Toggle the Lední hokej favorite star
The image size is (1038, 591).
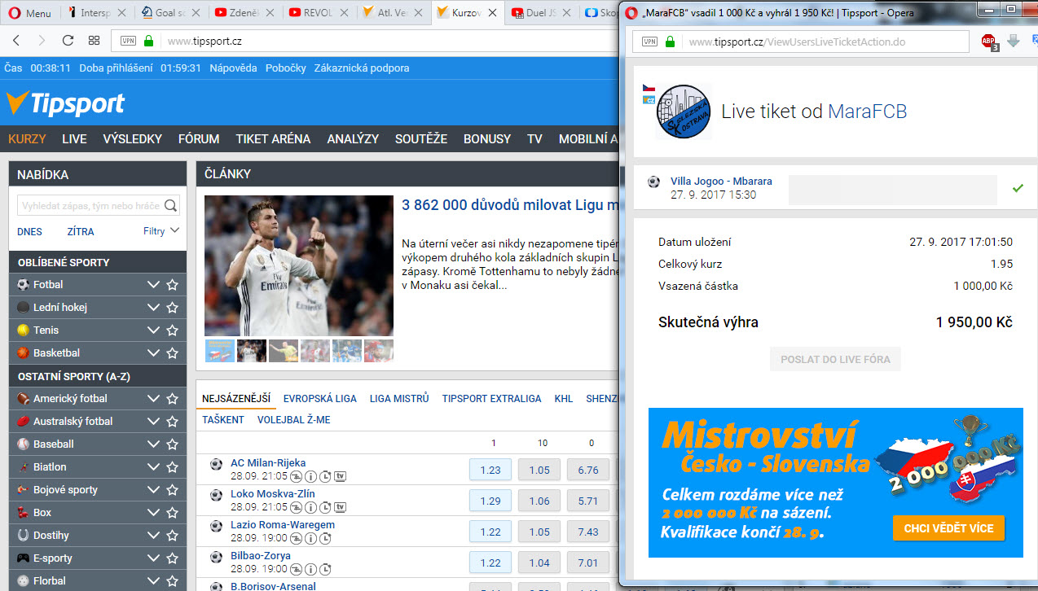tap(173, 308)
